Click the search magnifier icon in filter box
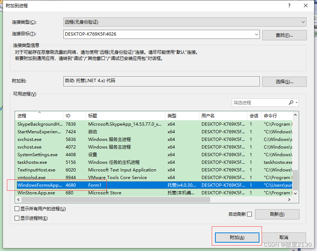317x251 pixels. [x=291, y=103]
